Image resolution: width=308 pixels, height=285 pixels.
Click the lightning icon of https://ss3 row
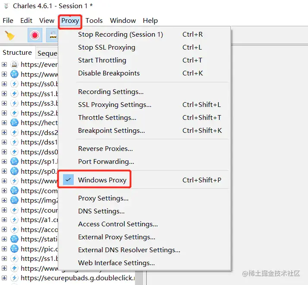point(14,103)
